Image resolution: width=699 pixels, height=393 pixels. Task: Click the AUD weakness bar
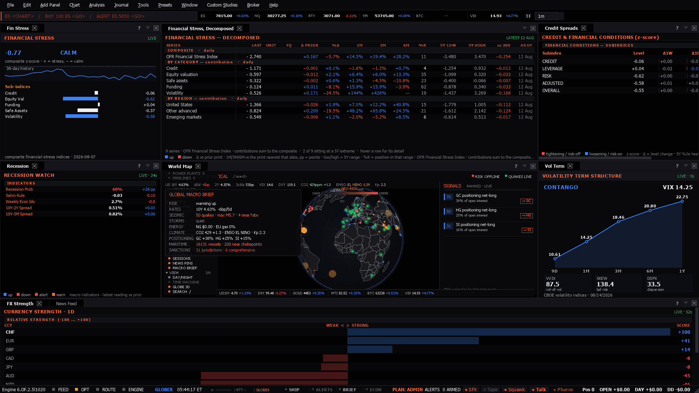point(274,376)
